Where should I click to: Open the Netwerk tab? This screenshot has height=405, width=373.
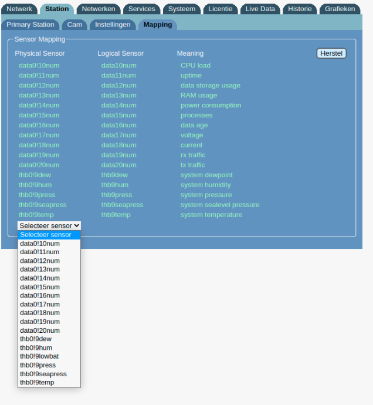point(19,9)
